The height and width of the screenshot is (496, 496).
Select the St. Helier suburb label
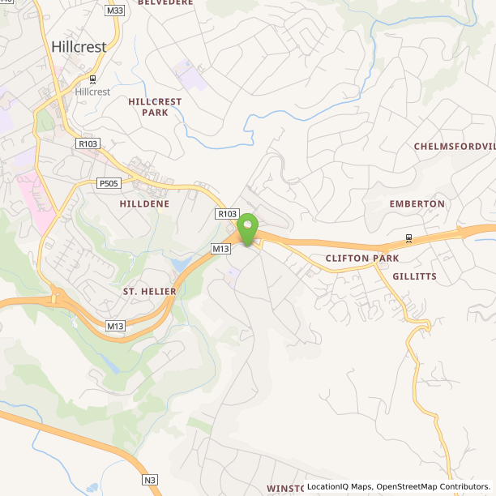point(150,291)
